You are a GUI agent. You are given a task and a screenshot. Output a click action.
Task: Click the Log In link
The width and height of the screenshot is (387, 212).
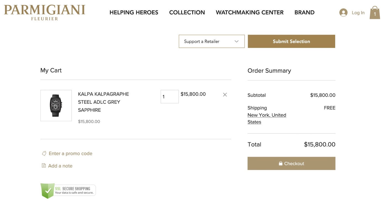click(358, 12)
